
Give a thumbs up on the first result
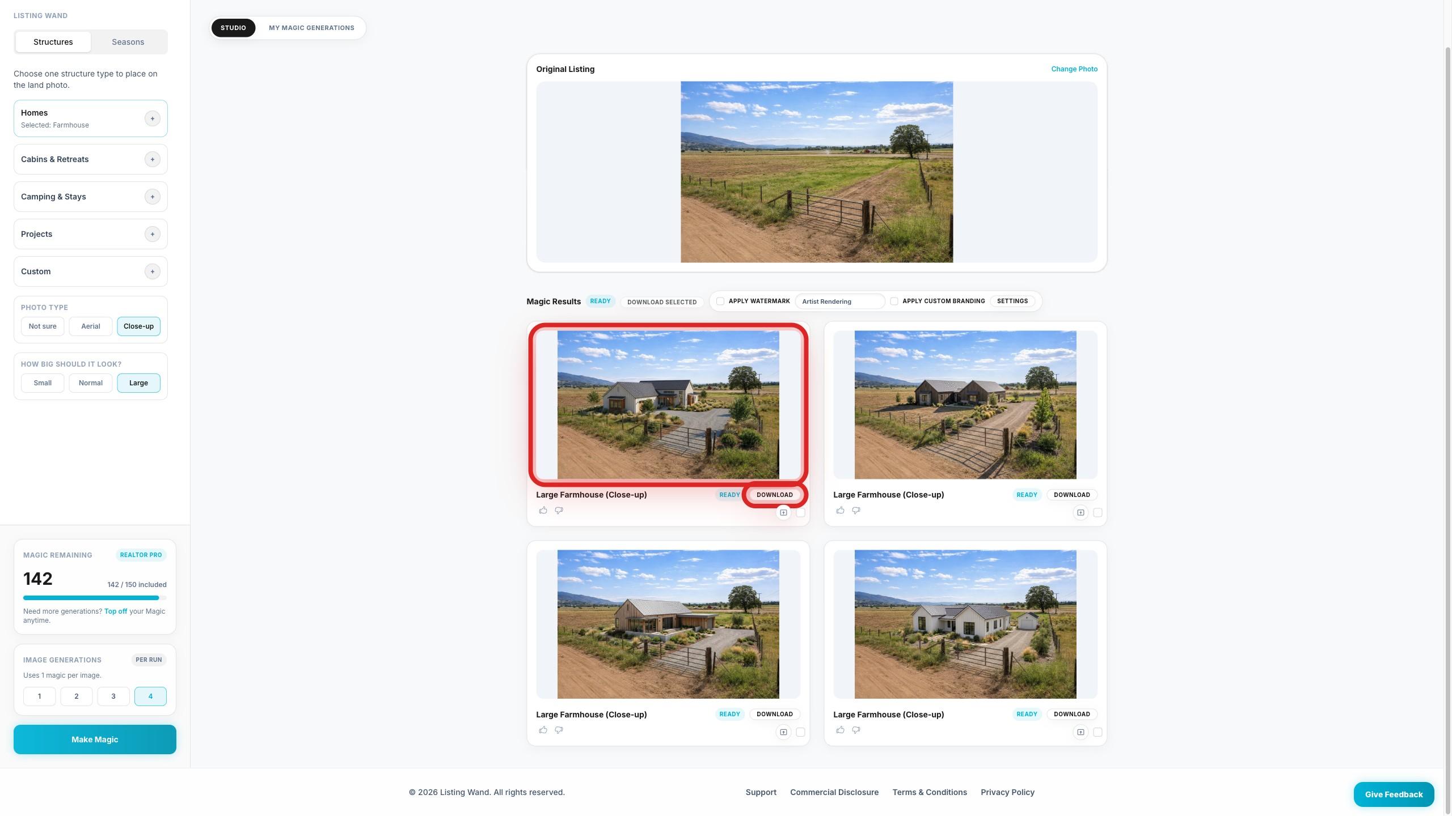[543, 510]
